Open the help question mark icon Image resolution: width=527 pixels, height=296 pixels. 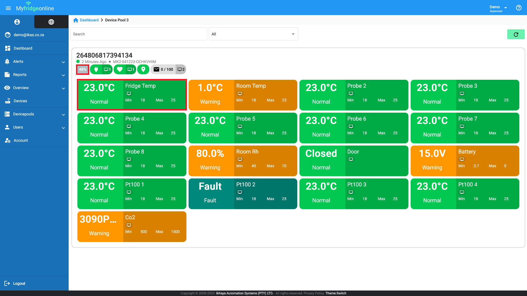point(518,8)
